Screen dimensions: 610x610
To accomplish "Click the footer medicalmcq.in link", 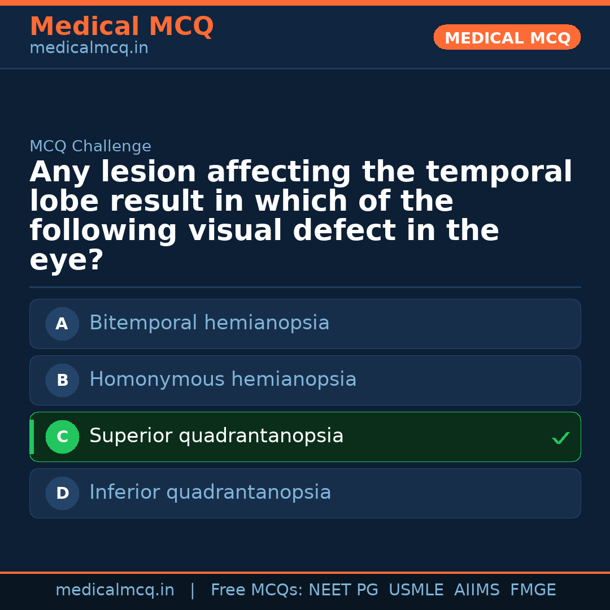I will coord(115,589).
